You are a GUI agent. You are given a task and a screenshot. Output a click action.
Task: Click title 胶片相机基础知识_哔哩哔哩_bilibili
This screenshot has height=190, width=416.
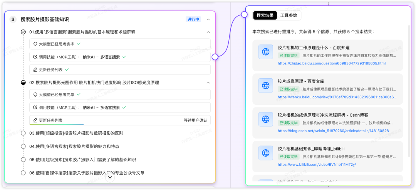[311, 149]
